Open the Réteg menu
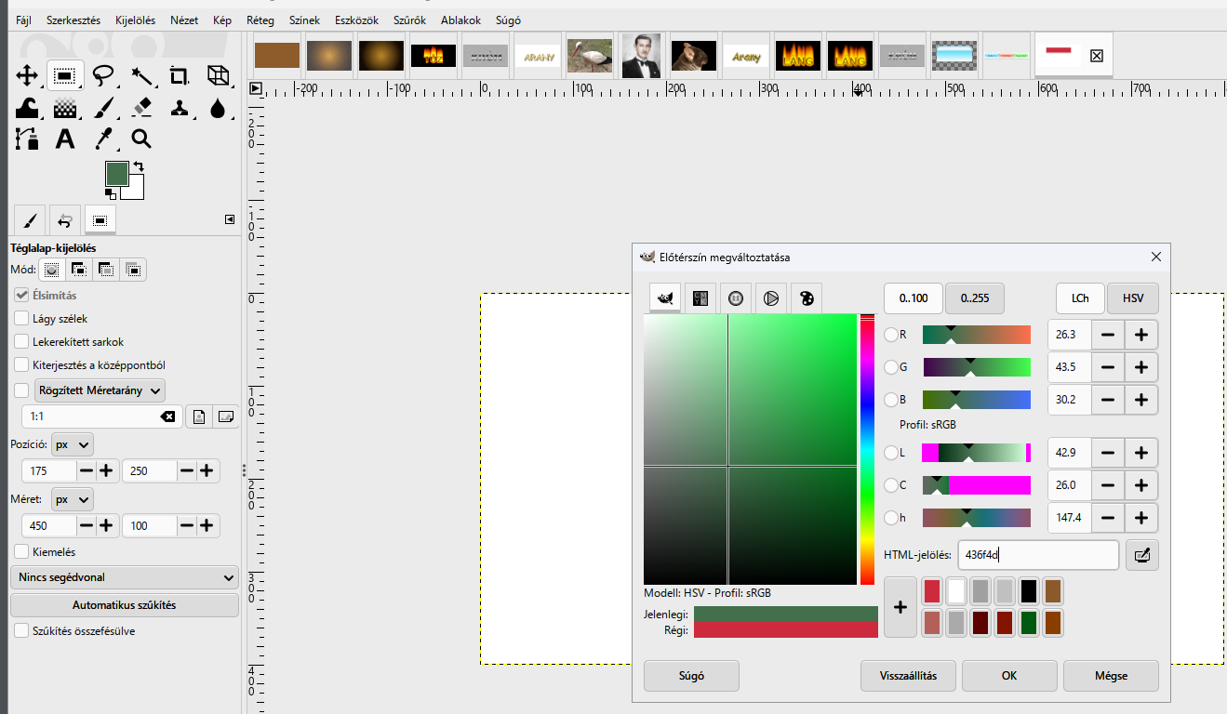 click(x=260, y=20)
